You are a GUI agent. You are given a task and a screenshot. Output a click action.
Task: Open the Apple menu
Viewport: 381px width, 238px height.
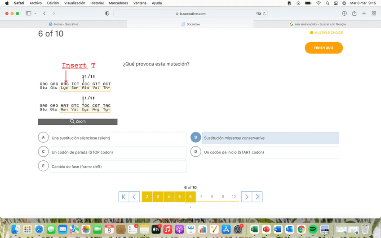pos(7,3)
